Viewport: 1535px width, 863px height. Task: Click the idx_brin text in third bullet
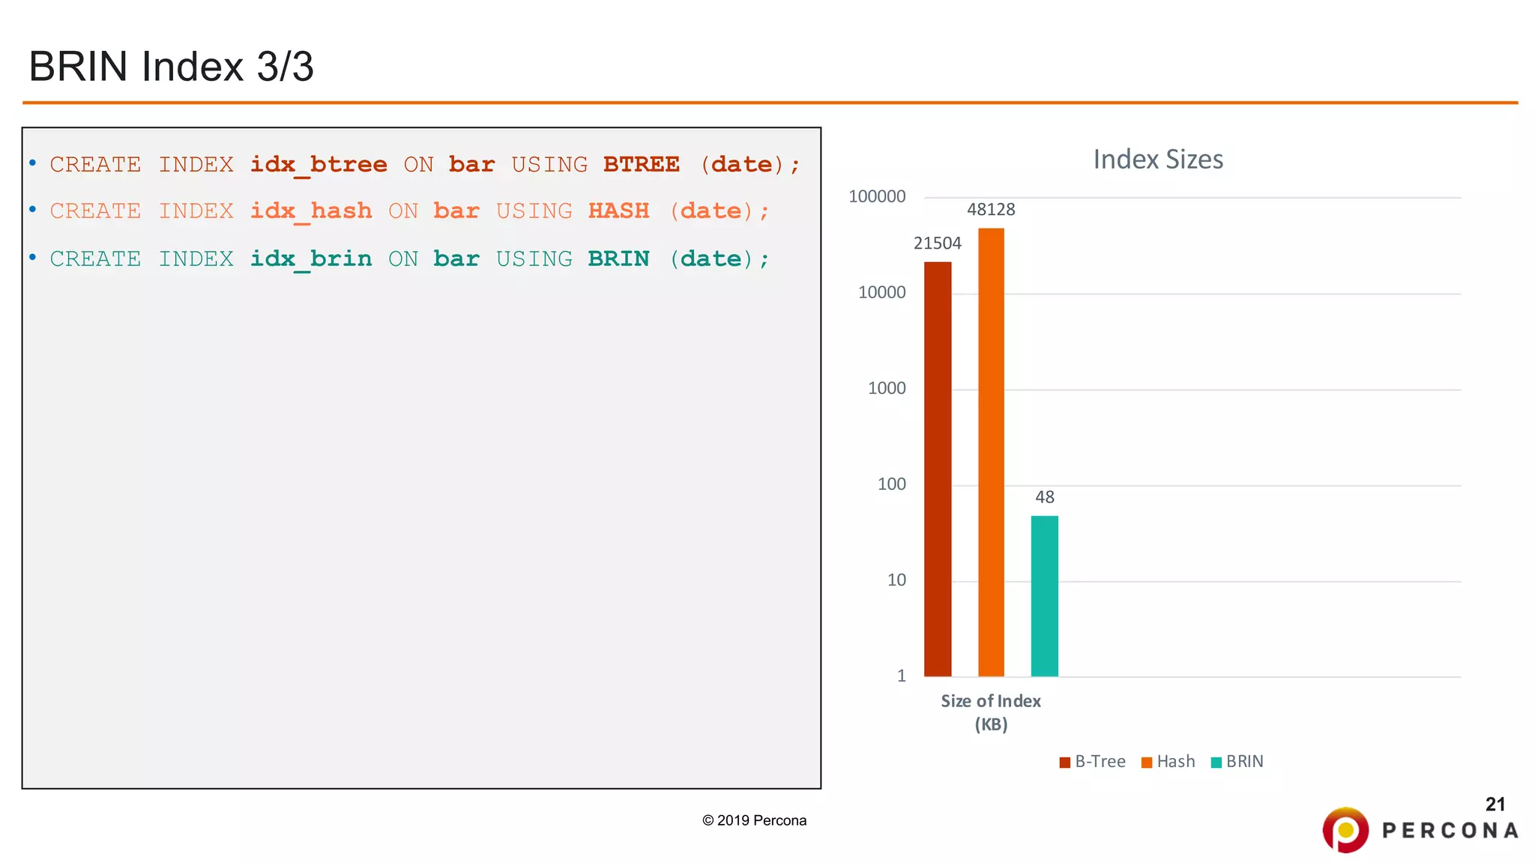click(x=311, y=259)
